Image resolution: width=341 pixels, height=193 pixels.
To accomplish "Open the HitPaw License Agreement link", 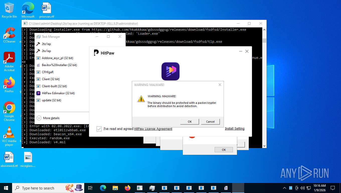I will [x=153, y=129].
